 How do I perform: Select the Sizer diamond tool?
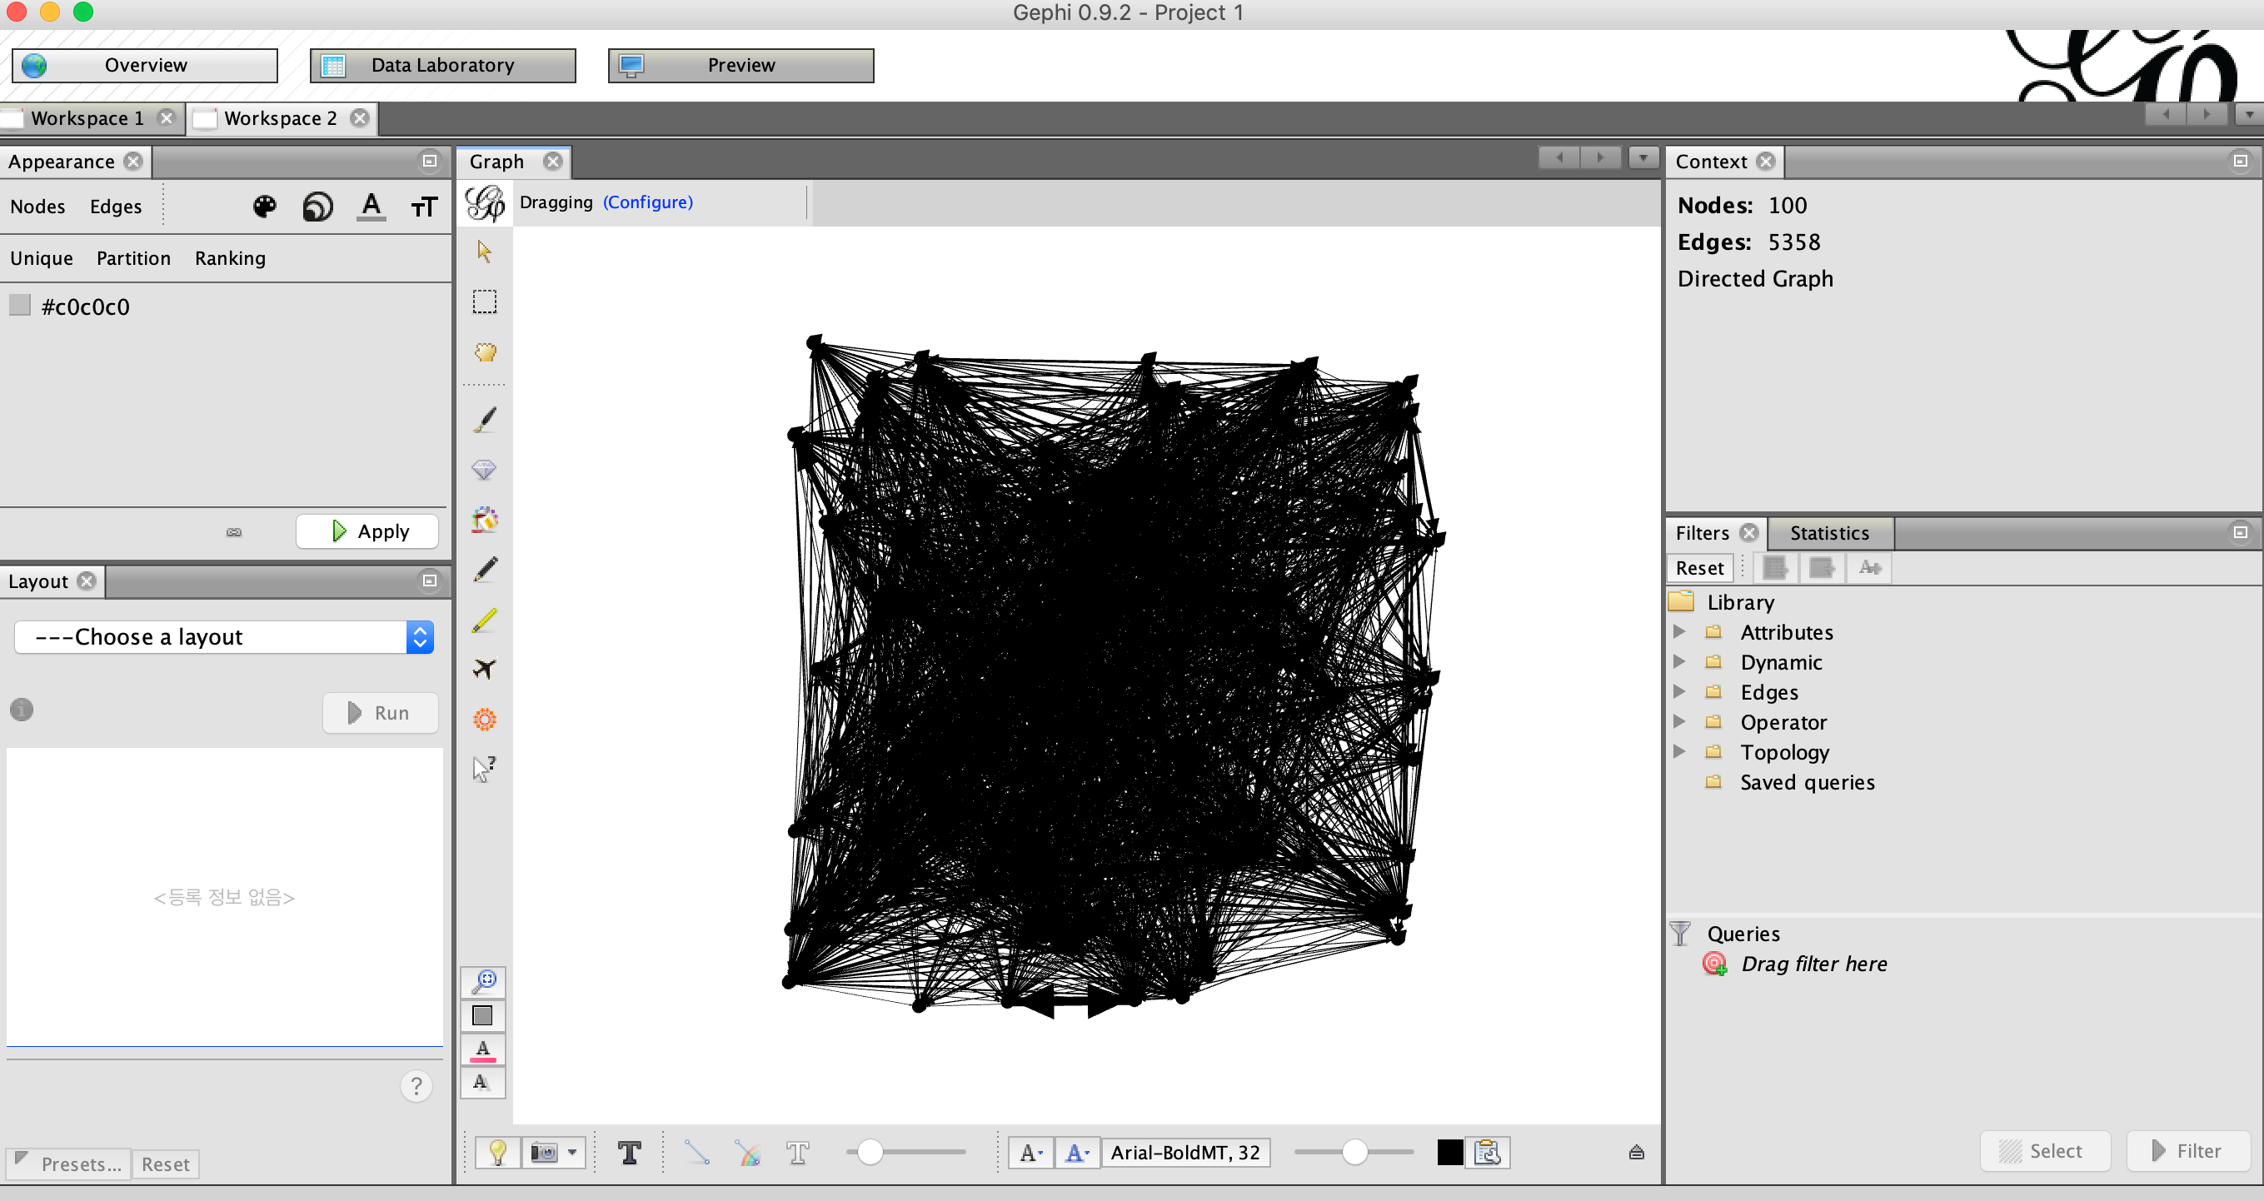point(484,469)
